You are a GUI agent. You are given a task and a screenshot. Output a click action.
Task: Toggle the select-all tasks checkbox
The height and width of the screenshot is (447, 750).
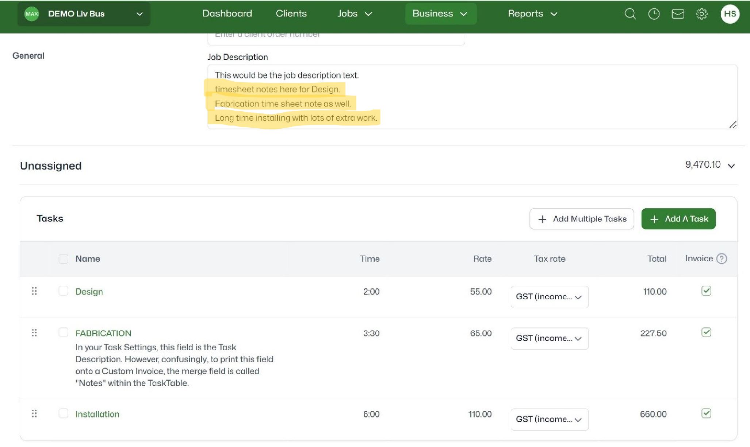[64, 259]
